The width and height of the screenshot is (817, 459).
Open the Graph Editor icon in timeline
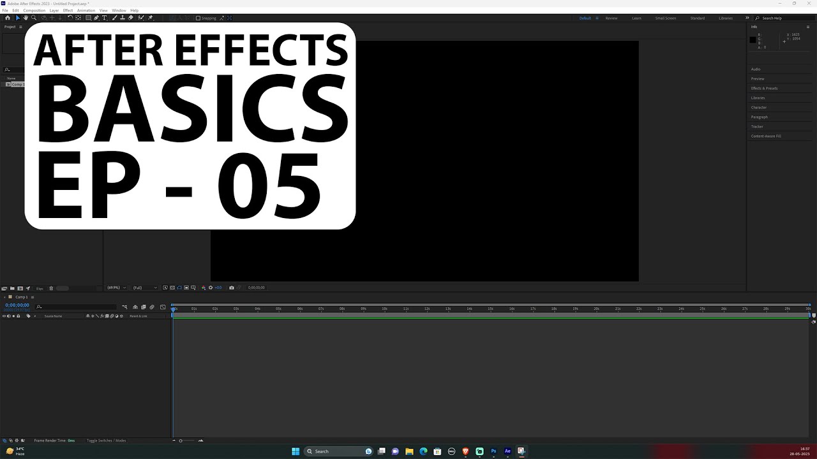tap(163, 307)
